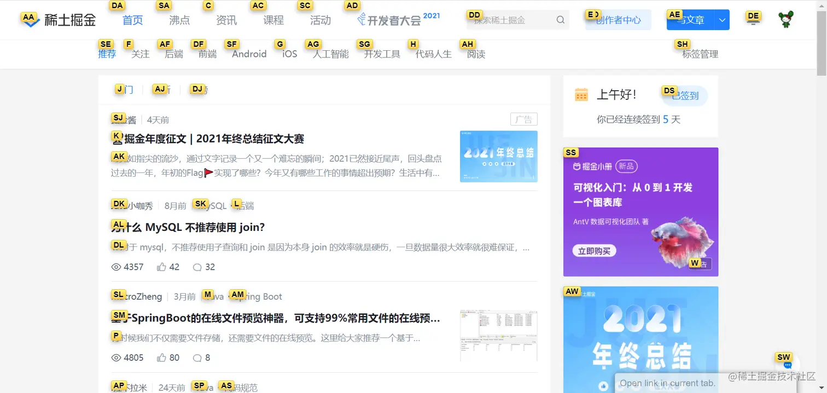Select the 人工智能 category tab
Image resolution: width=827 pixels, height=393 pixels.
click(331, 54)
